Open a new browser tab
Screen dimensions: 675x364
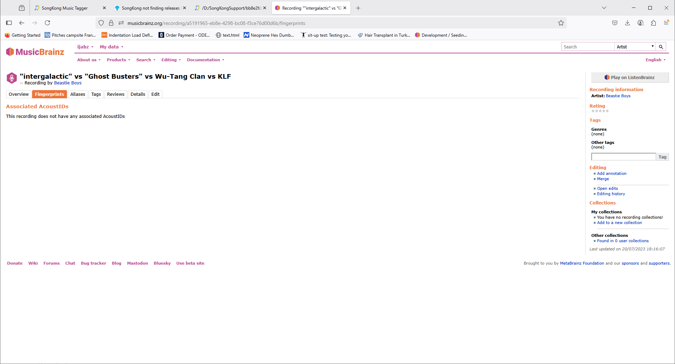click(x=358, y=8)
